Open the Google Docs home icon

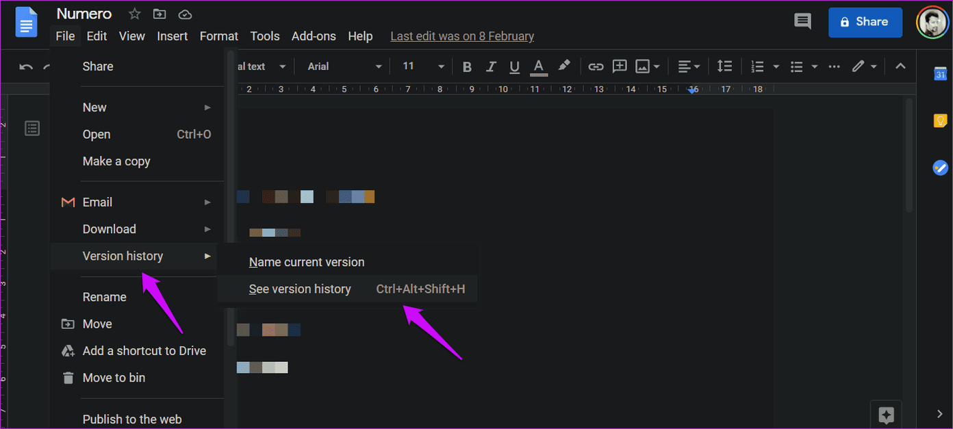click(26, 23)
